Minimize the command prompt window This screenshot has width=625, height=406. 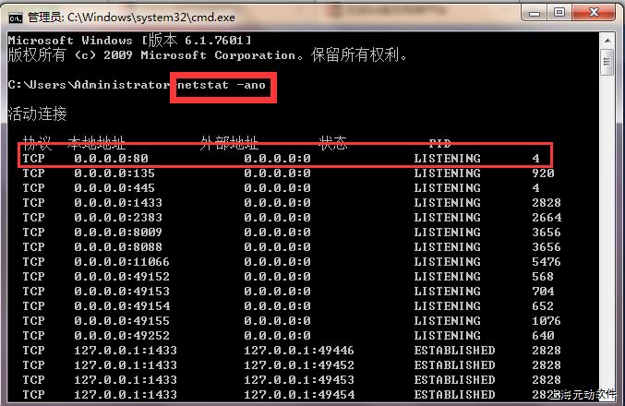(535, 14)
